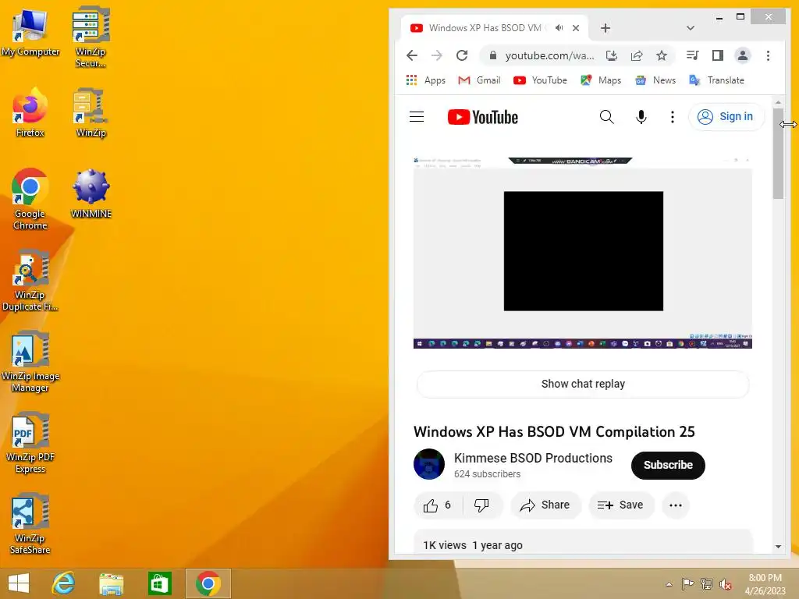Click the video player area

pyautogui.click(x=582, y=253)
